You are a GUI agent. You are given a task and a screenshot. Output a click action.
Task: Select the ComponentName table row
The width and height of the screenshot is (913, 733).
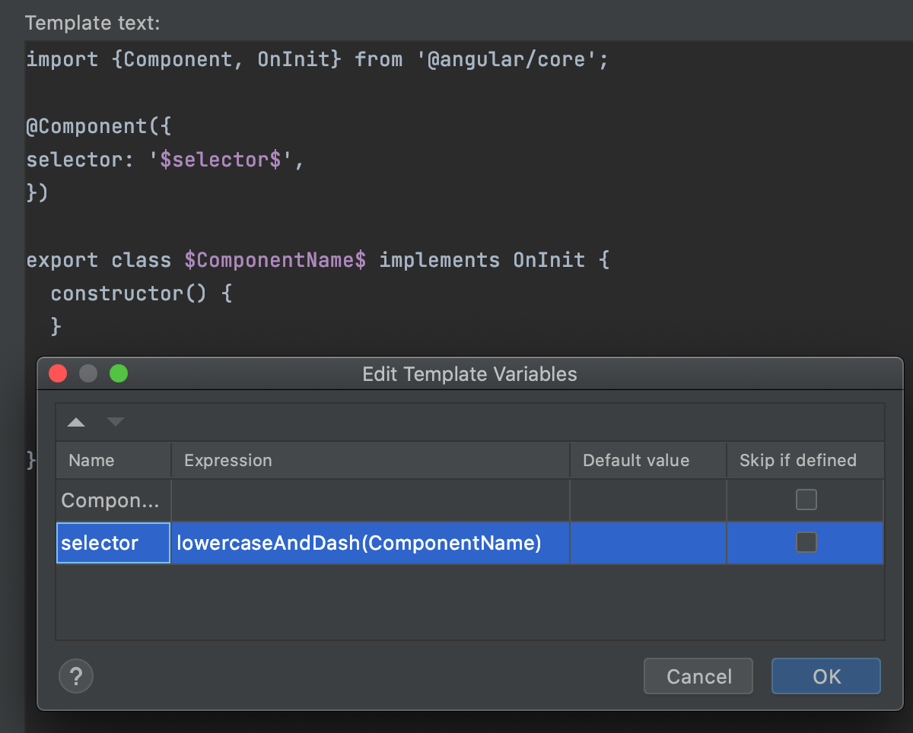click(113, 500)
